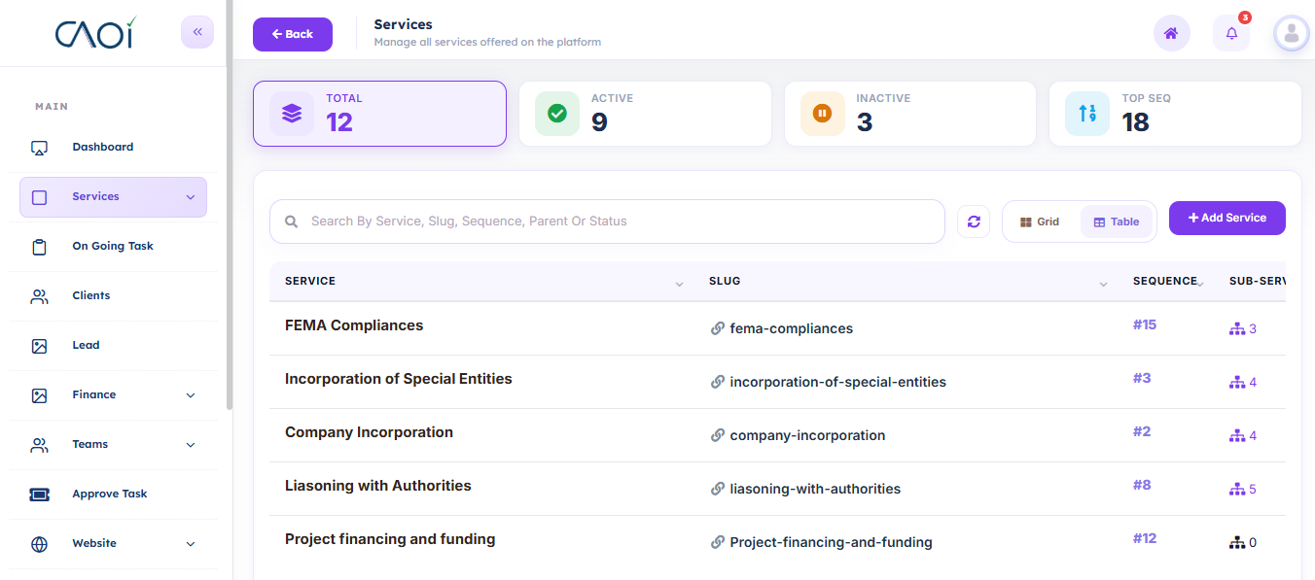Click the Add Service button

[x=1227, y=219]
